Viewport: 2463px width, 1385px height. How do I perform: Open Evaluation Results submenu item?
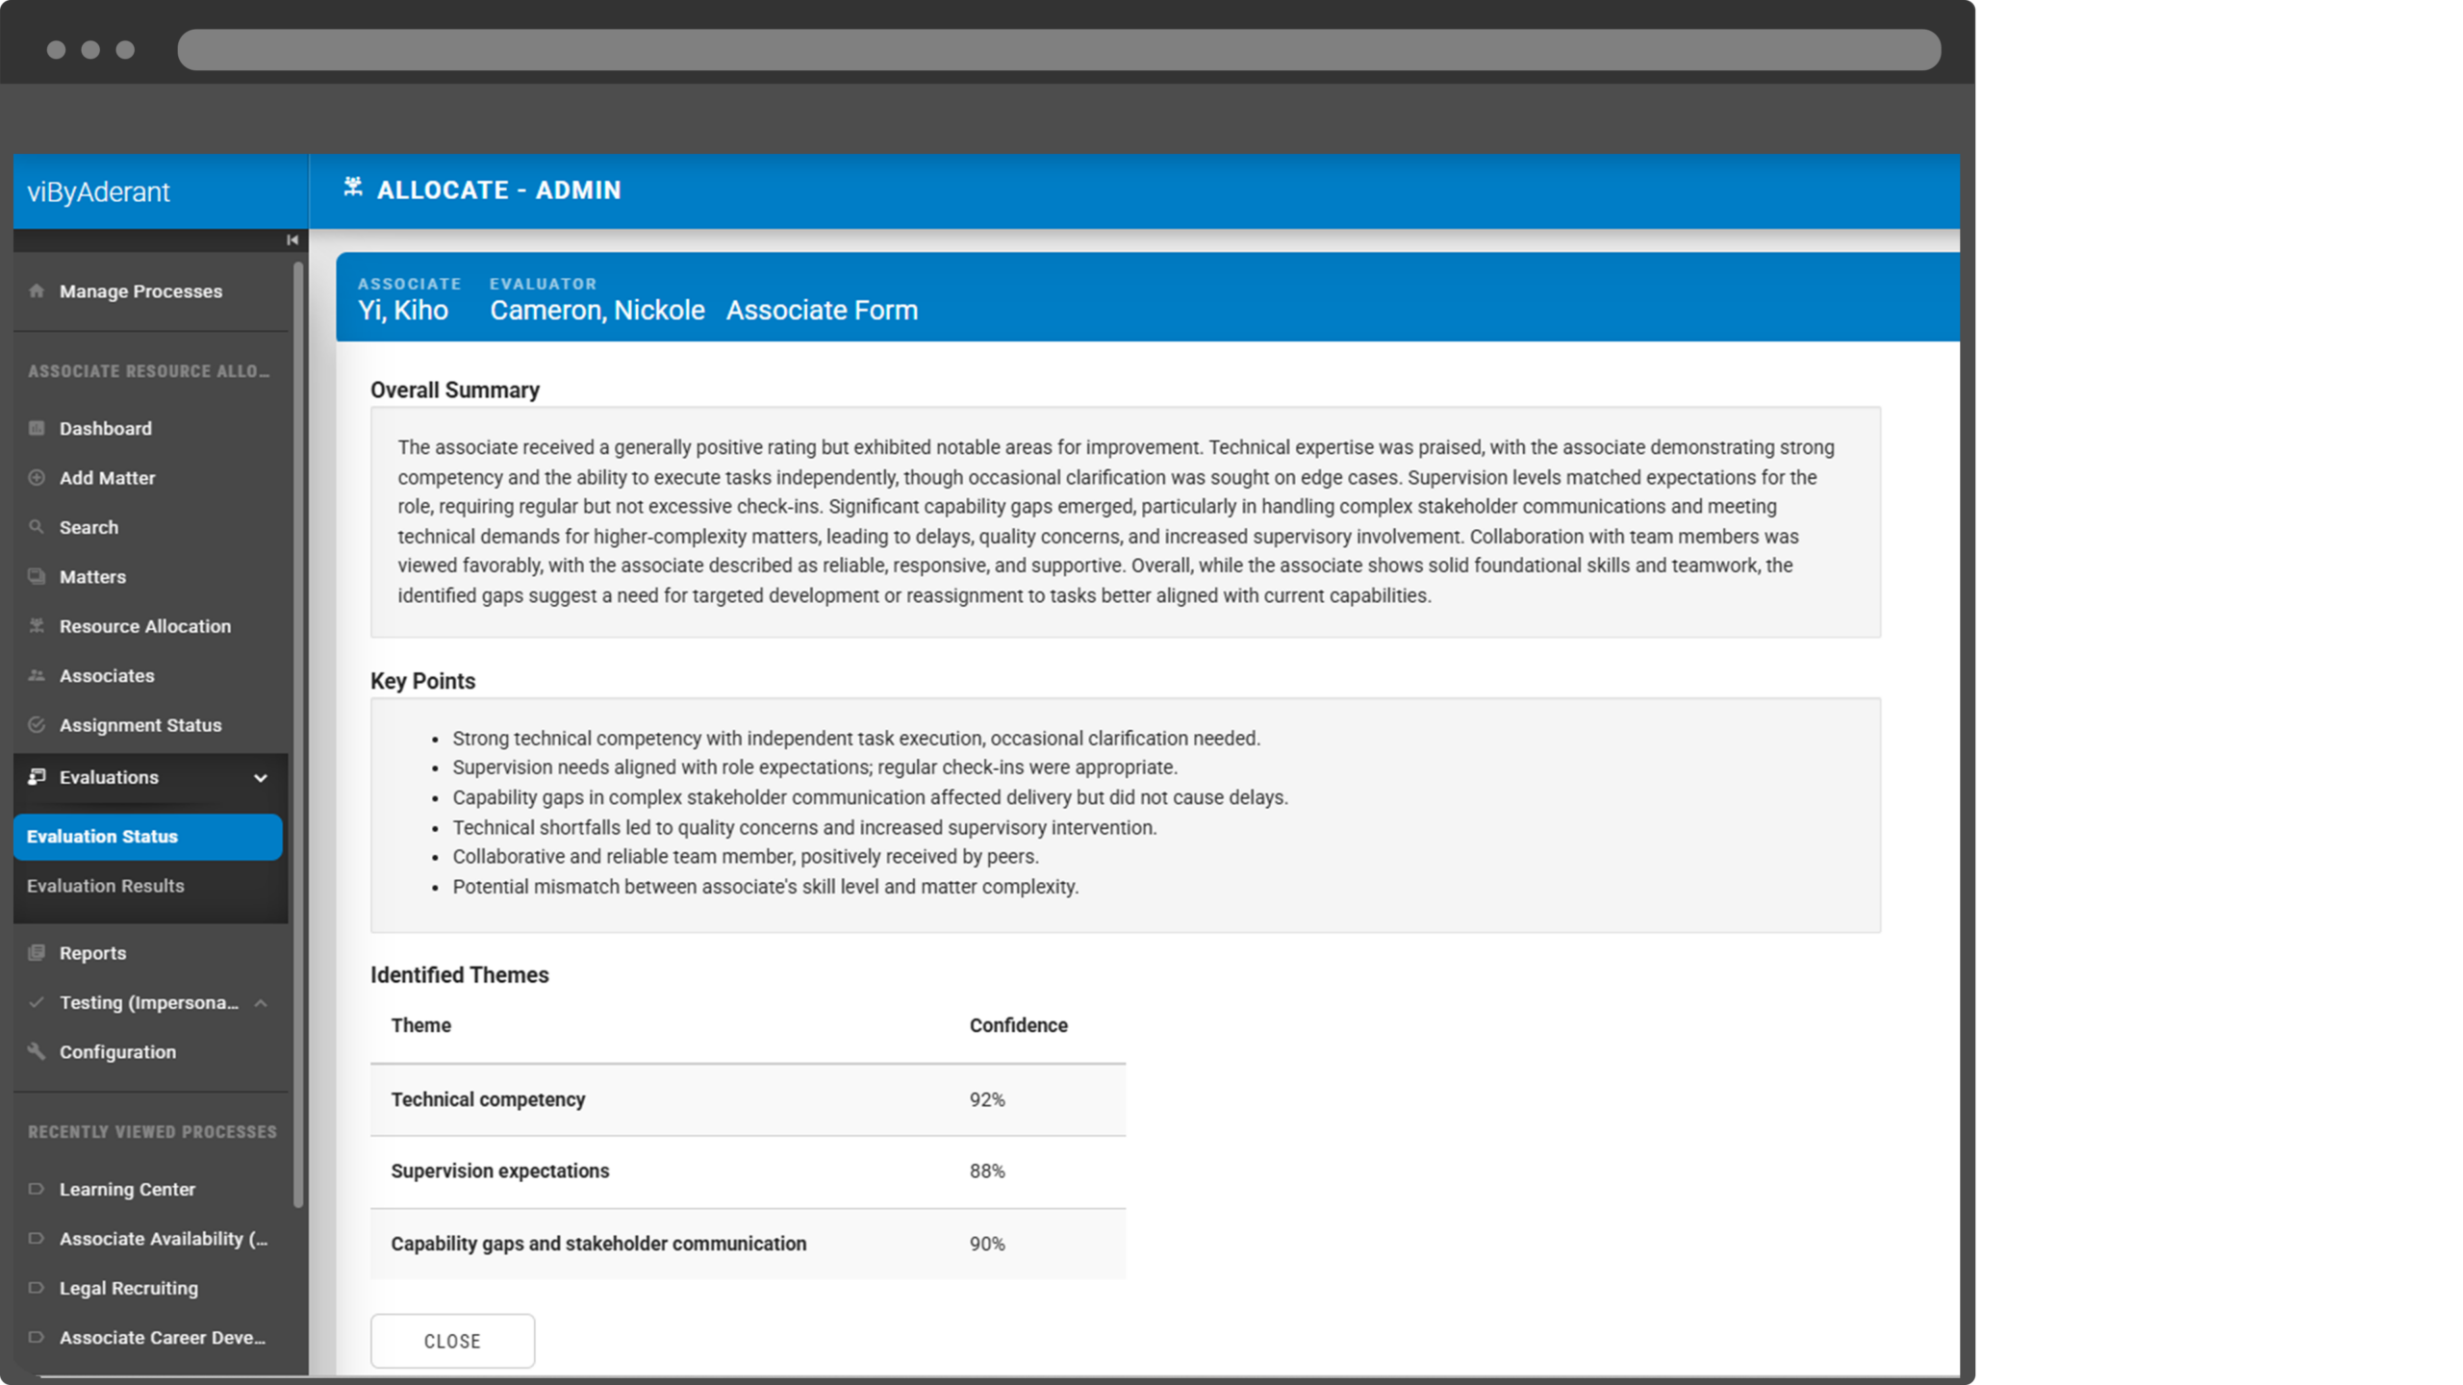click(x=106, y=886)
